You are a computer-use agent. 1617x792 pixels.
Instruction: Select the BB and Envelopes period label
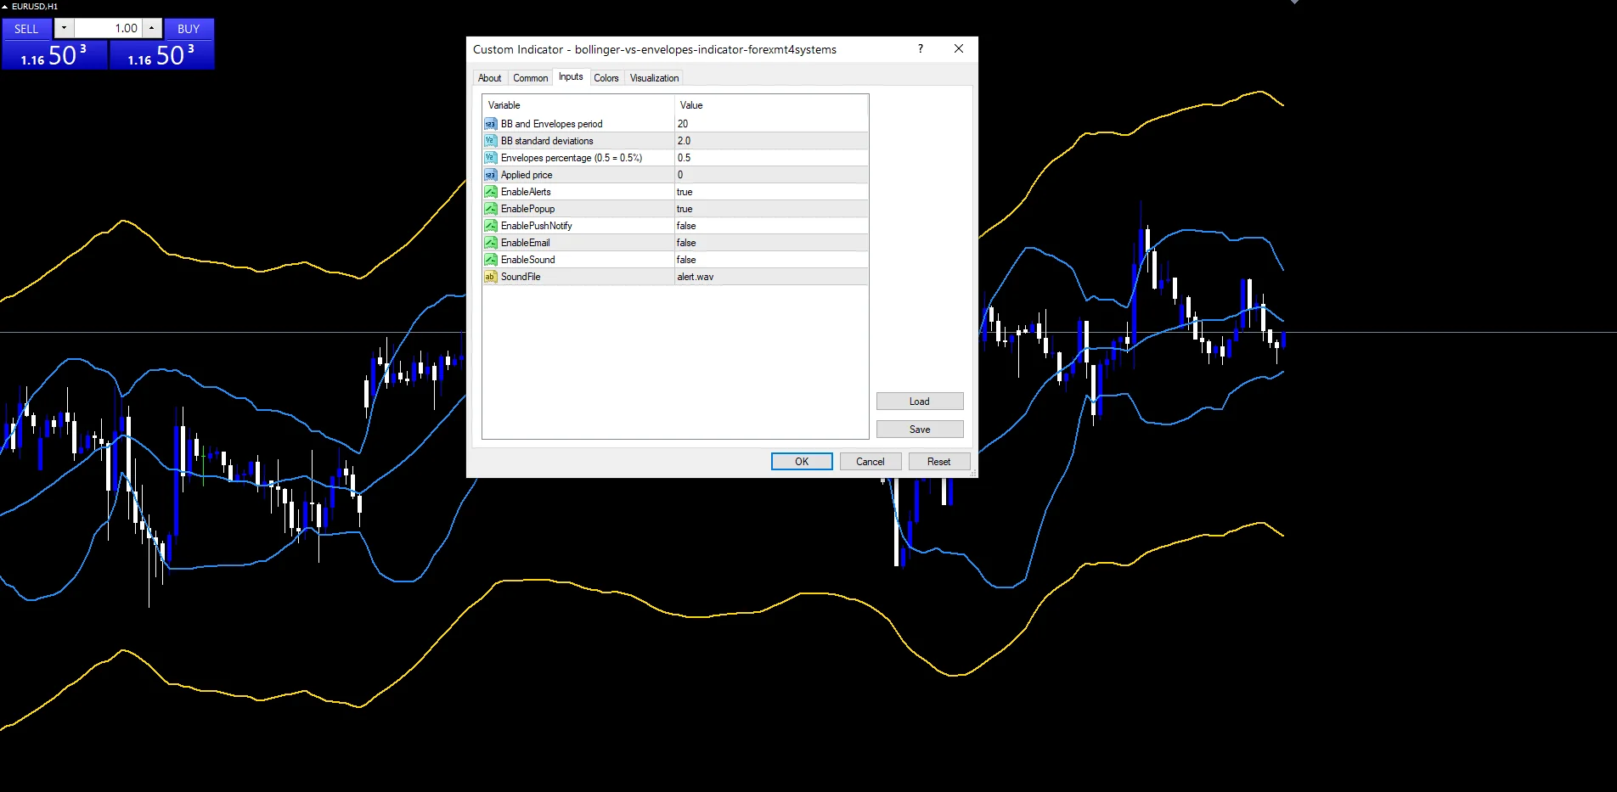pyautogui.click(x=552, y=124)
